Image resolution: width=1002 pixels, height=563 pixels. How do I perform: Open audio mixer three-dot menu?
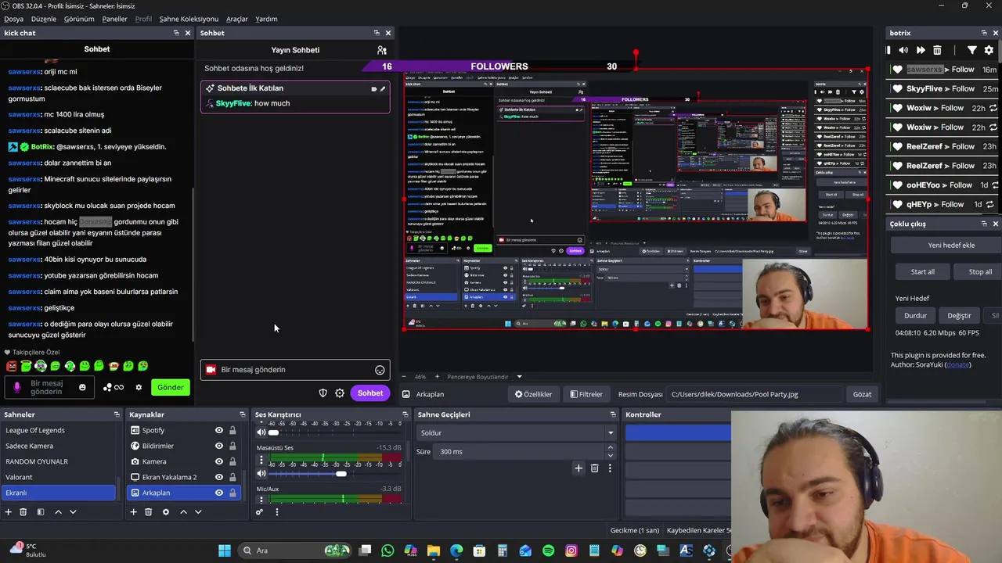pyautogui.click(x=276, y=512)
